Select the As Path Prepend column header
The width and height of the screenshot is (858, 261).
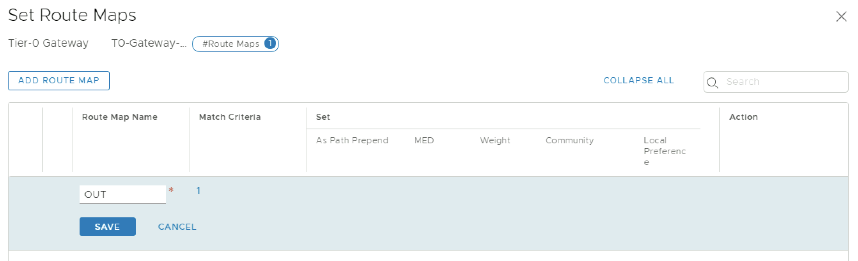[x=352, y=141]
